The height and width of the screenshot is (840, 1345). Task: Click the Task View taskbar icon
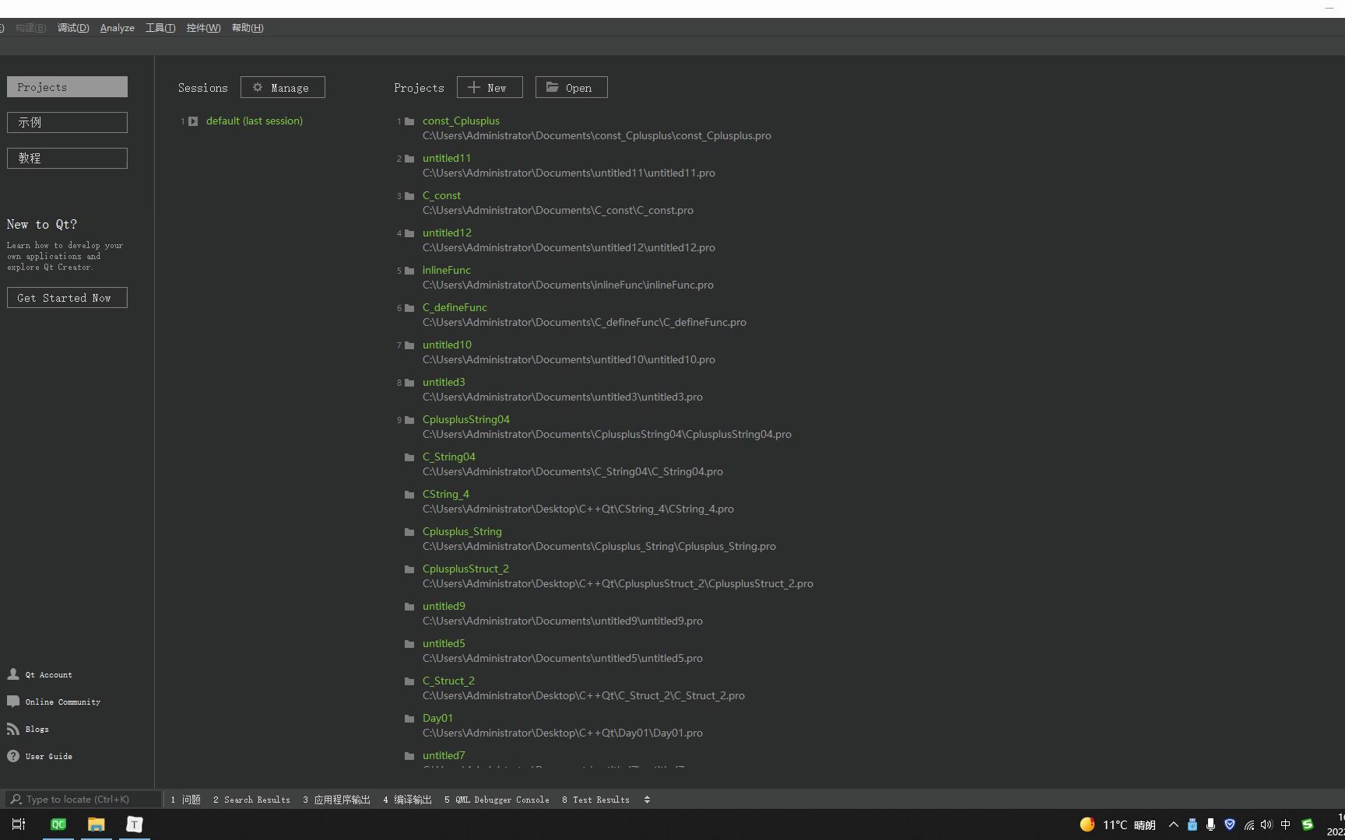coord(19,824)
